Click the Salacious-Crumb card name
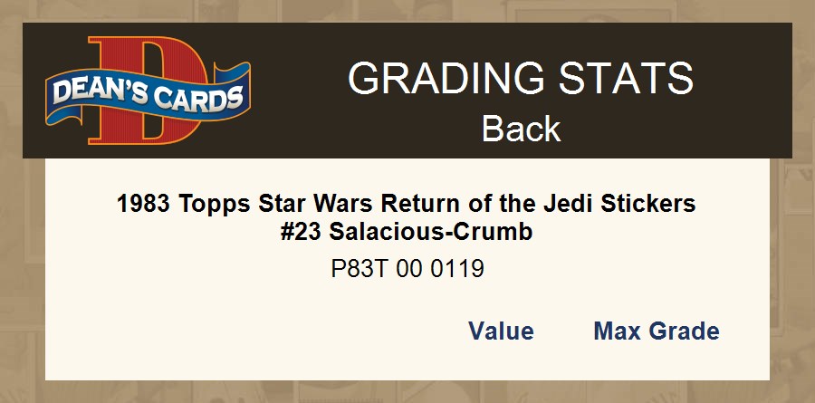This screenshot has height=403, width=815. coord(431,232)
